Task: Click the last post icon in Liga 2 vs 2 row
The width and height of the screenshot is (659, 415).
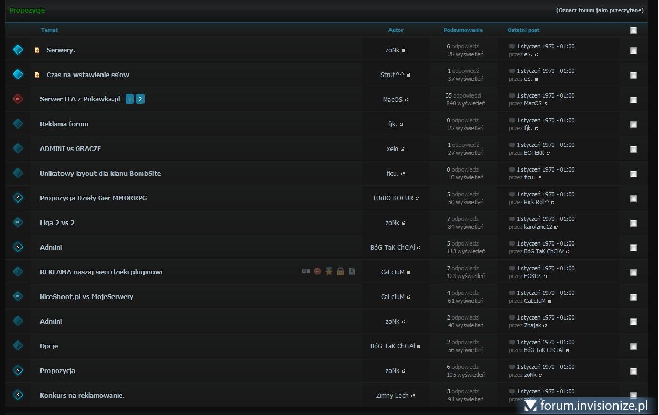Action: pos(512,219)
